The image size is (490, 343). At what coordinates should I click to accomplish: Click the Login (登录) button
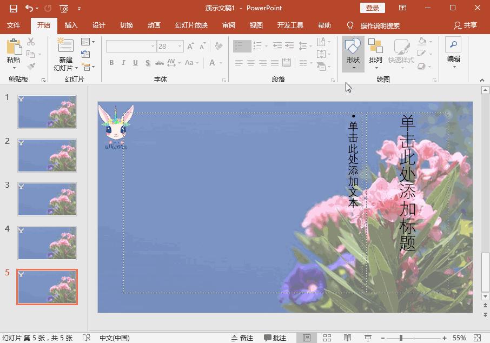coord(372,8)
